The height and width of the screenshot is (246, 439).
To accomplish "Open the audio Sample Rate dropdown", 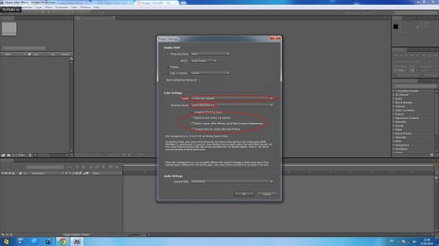I will (x=232, y=182).
